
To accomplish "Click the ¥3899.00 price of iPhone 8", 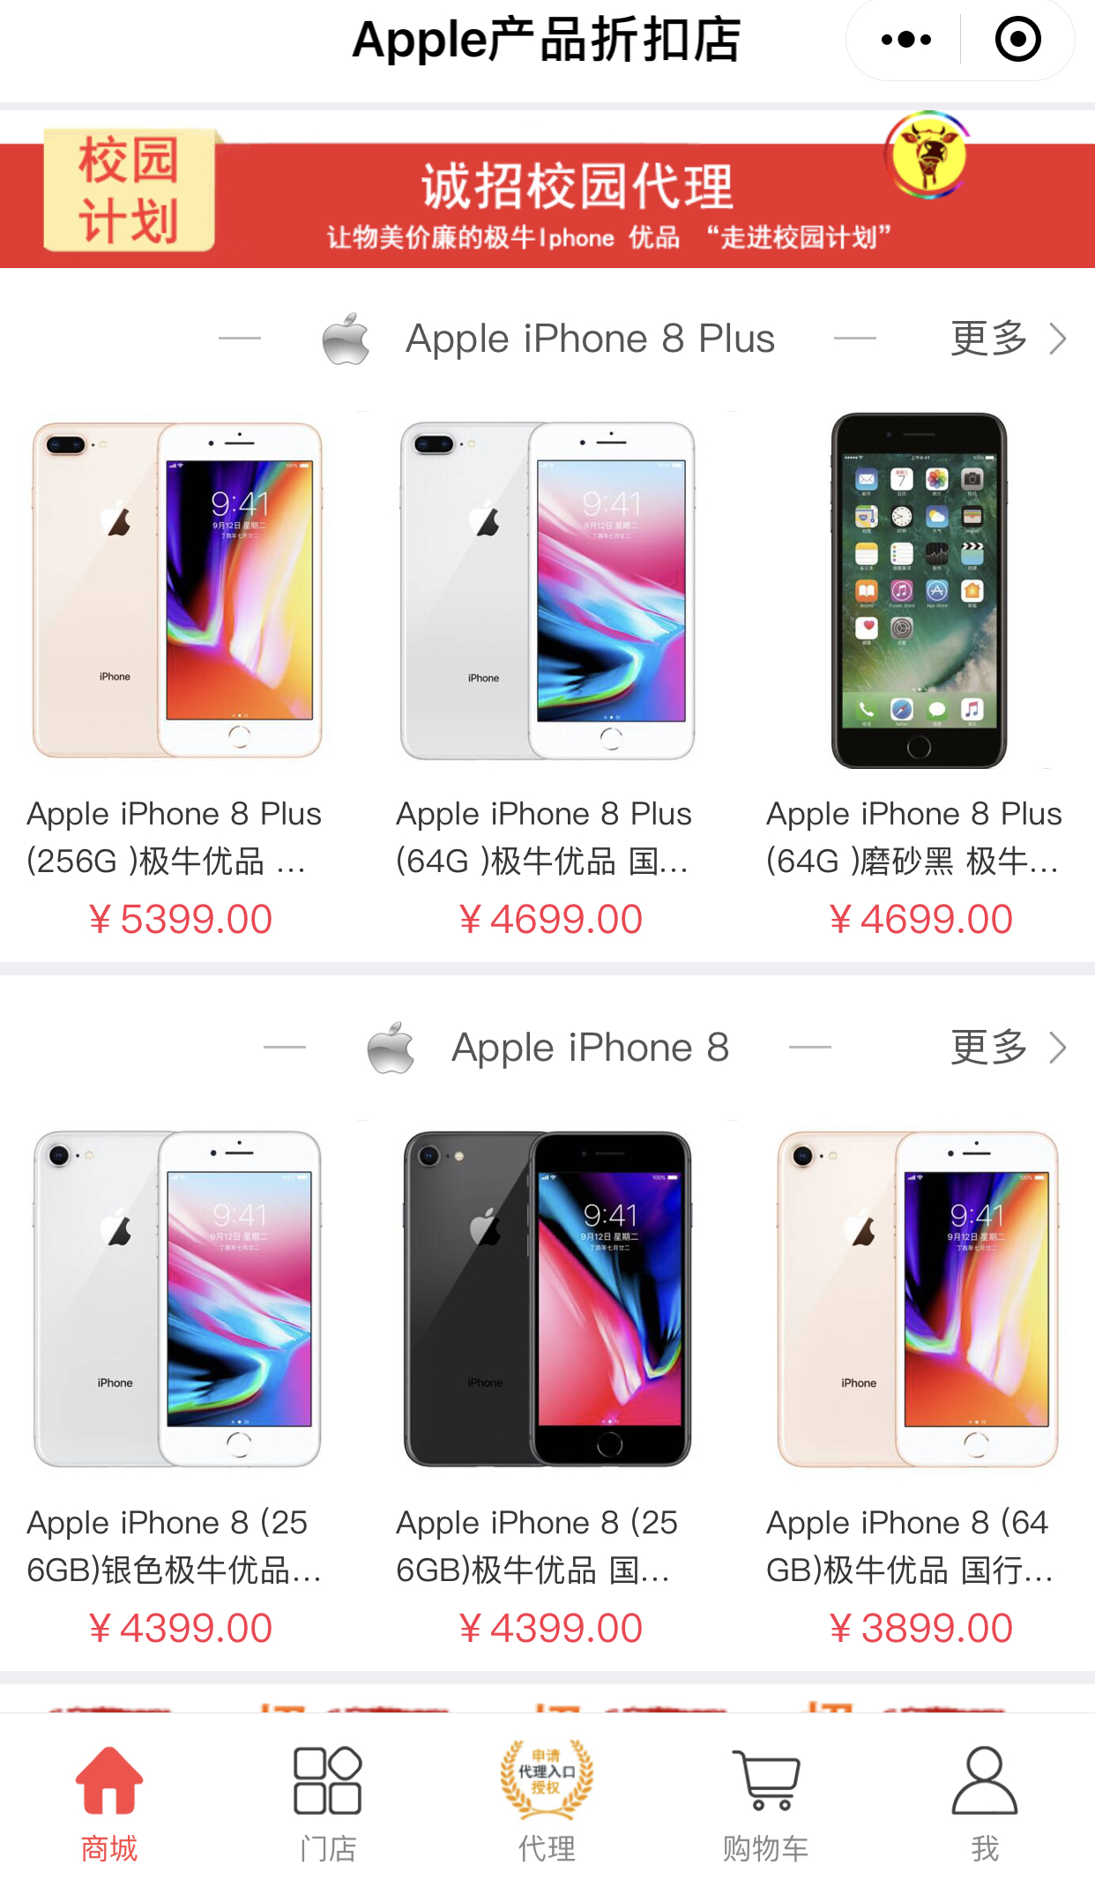I will coord(920,1628).
